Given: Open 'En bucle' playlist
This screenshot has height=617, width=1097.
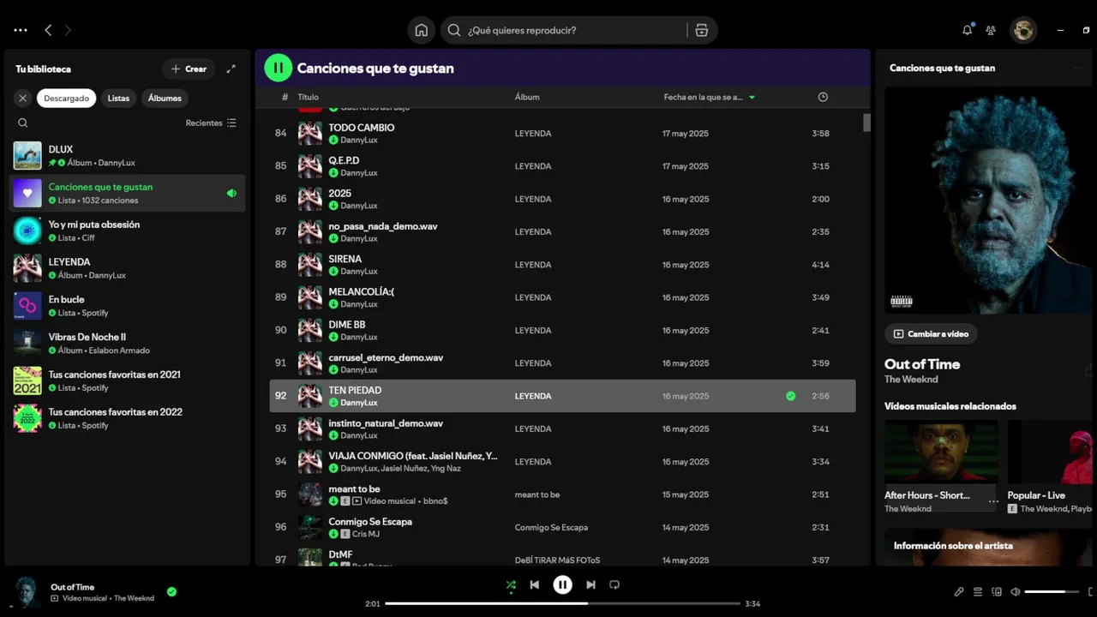Looking at the screenshot, I should 127,306.
